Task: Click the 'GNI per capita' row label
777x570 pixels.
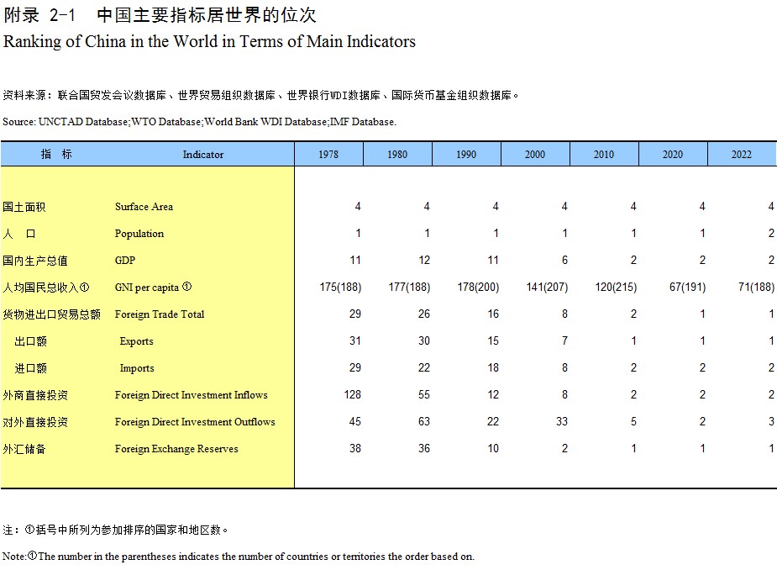Action: click(x=153, y=288)
